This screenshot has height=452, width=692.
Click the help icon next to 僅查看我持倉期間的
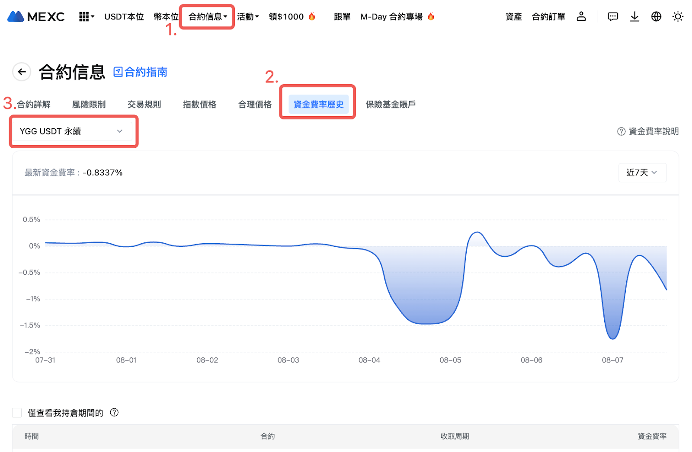click(x=115, y=413)
